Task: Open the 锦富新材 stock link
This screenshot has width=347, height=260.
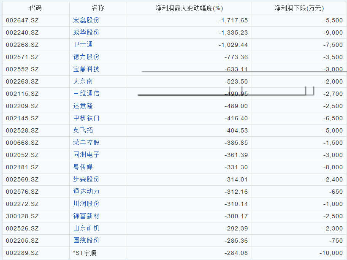Action: coord(86,216)
